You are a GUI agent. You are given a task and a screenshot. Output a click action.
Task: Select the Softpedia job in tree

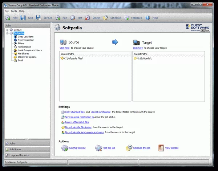[x=19, y=33]
